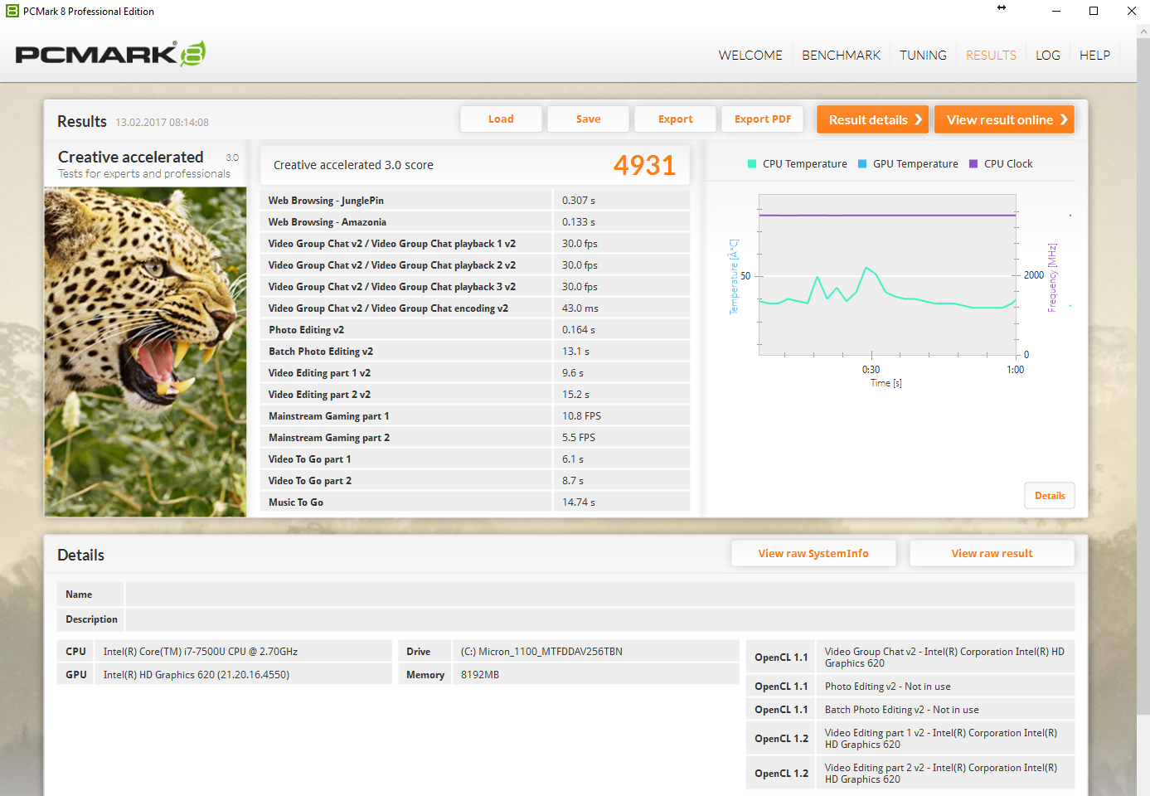
Task: Select the Batch Photo Editing v2 row
Action: (x=475, y=352)
